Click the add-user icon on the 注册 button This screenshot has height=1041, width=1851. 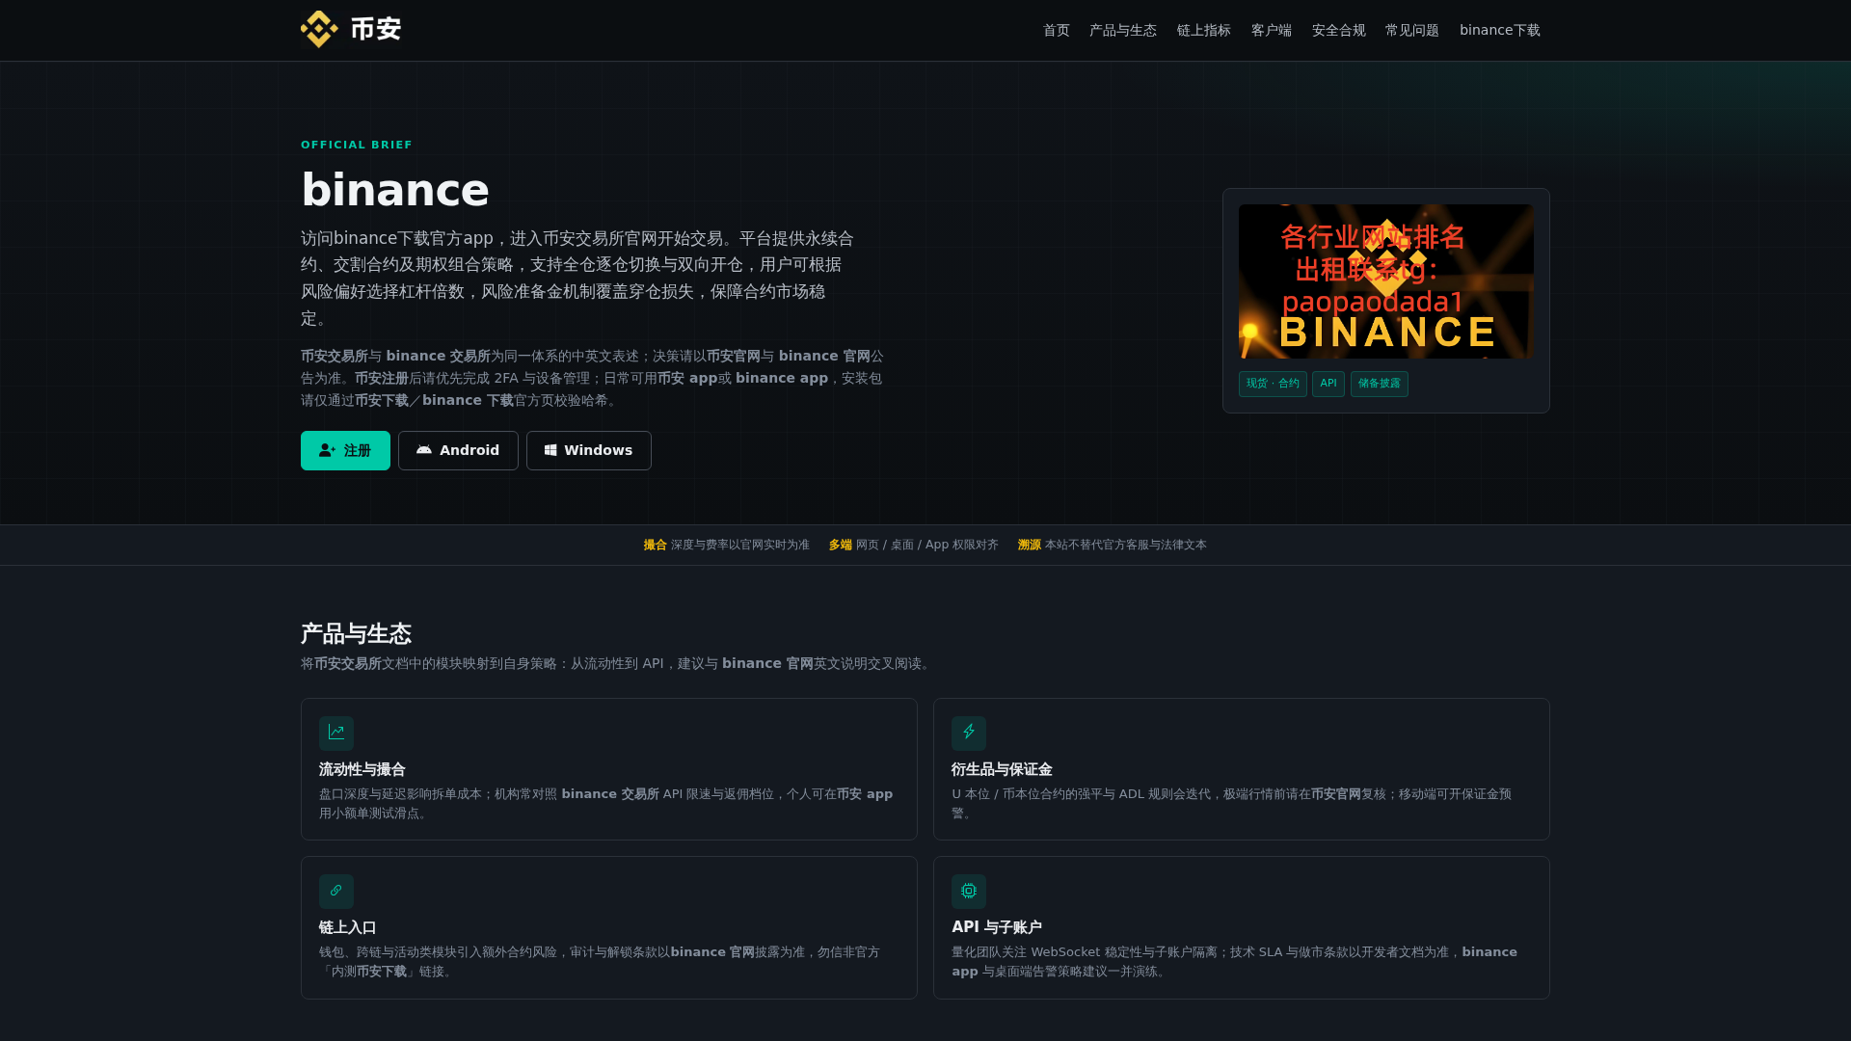click(328, 450)
